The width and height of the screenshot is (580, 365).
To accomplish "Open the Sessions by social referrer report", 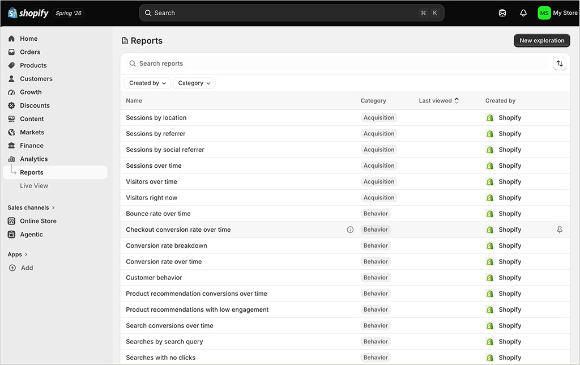I will click(x=165, y=150).
